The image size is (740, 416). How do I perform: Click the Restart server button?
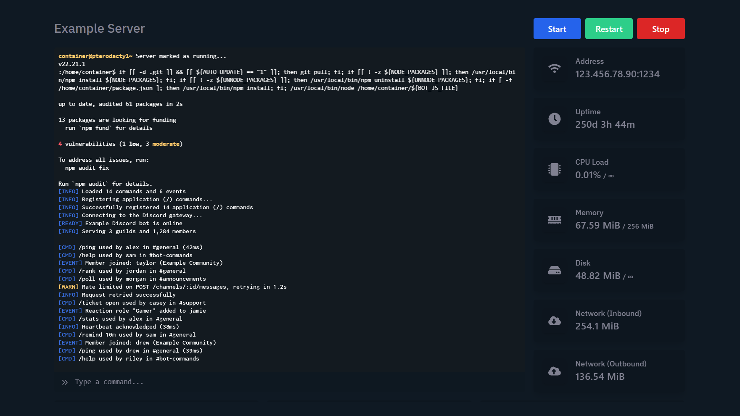point(609,29)
